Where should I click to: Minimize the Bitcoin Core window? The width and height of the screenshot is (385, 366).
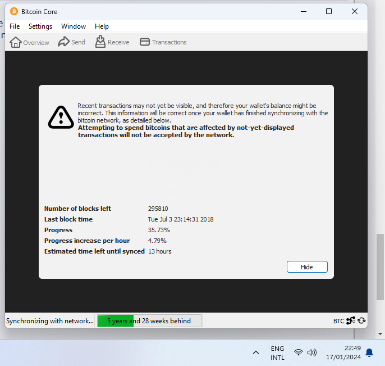point(304,11)
